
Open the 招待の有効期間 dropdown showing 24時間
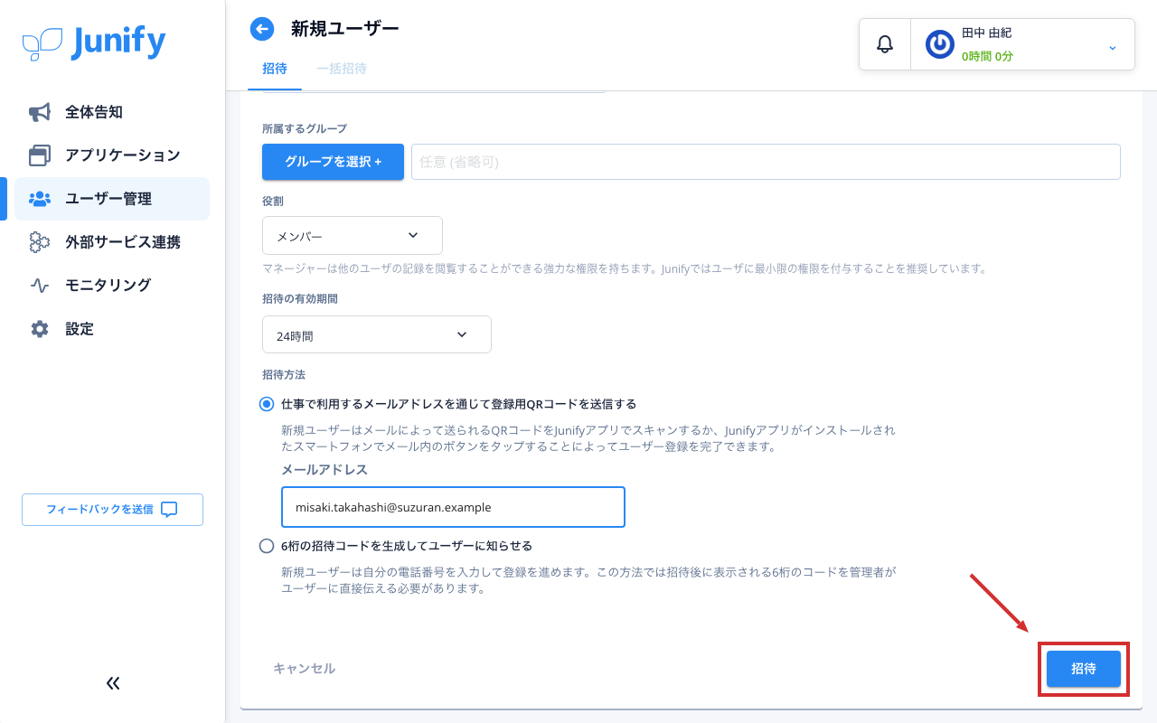(377, 334)
